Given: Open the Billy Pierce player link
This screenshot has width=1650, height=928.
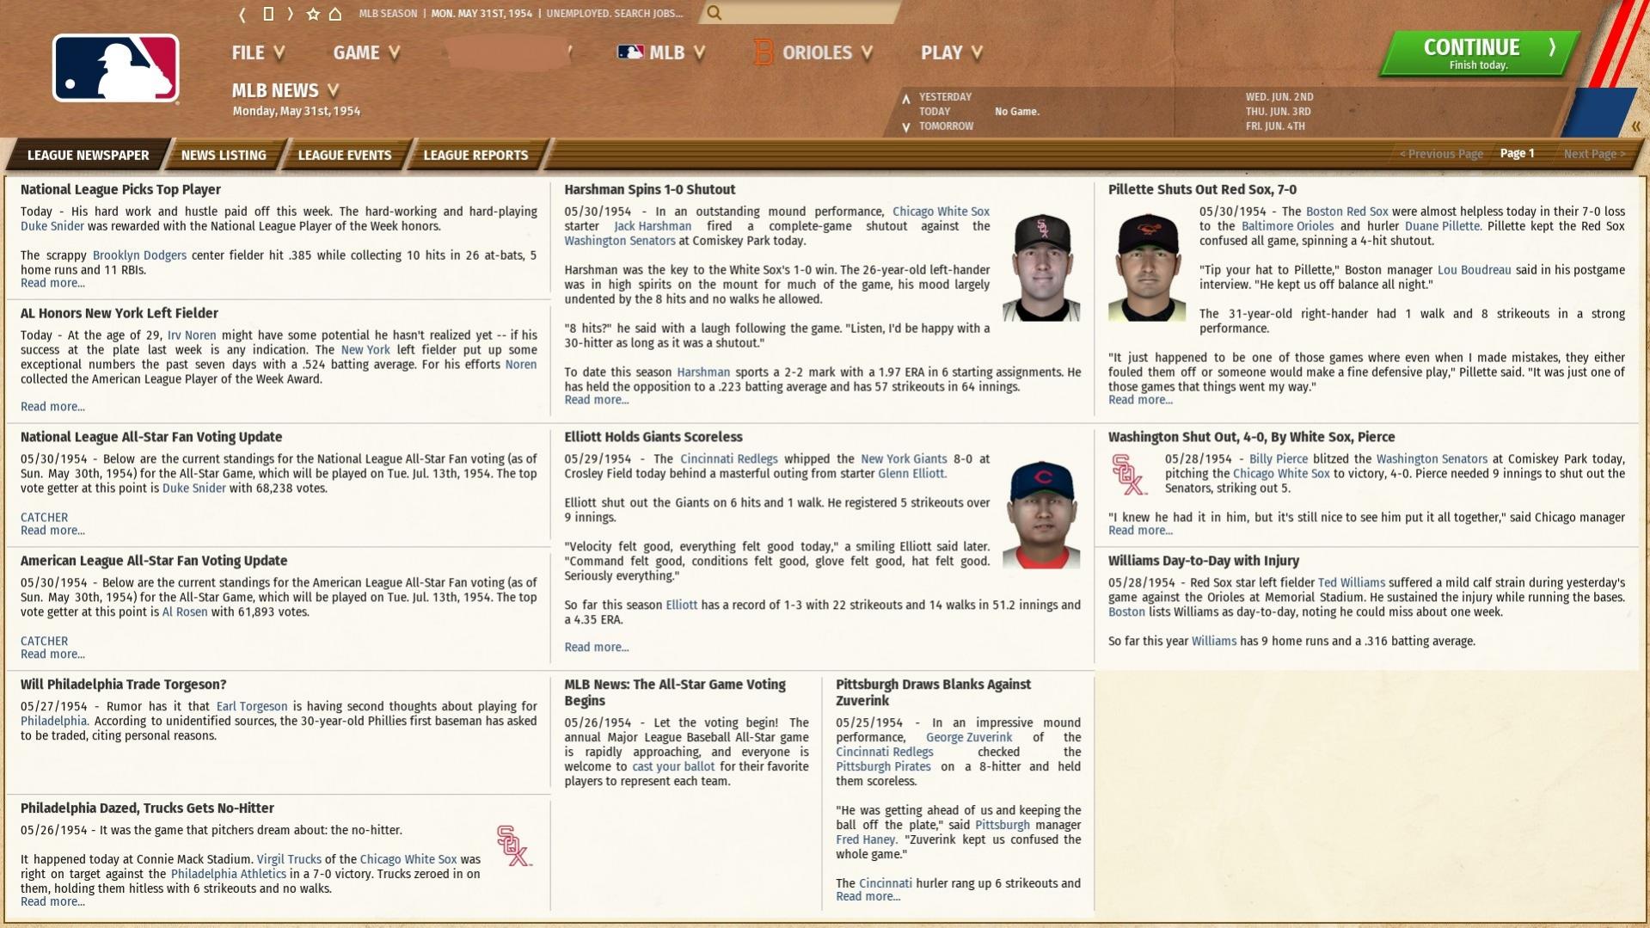Looking at the screenshot, I should pyautogui.click(x=1278, y=459).
